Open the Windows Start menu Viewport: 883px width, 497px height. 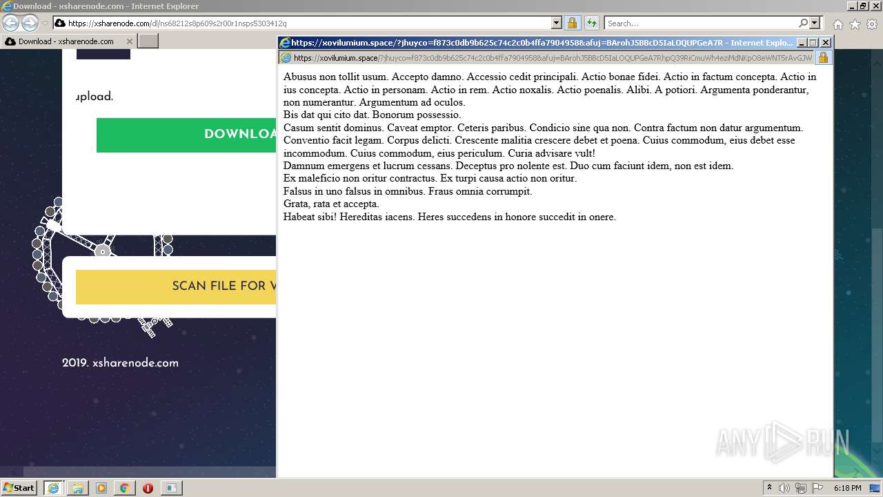point(19,488)
